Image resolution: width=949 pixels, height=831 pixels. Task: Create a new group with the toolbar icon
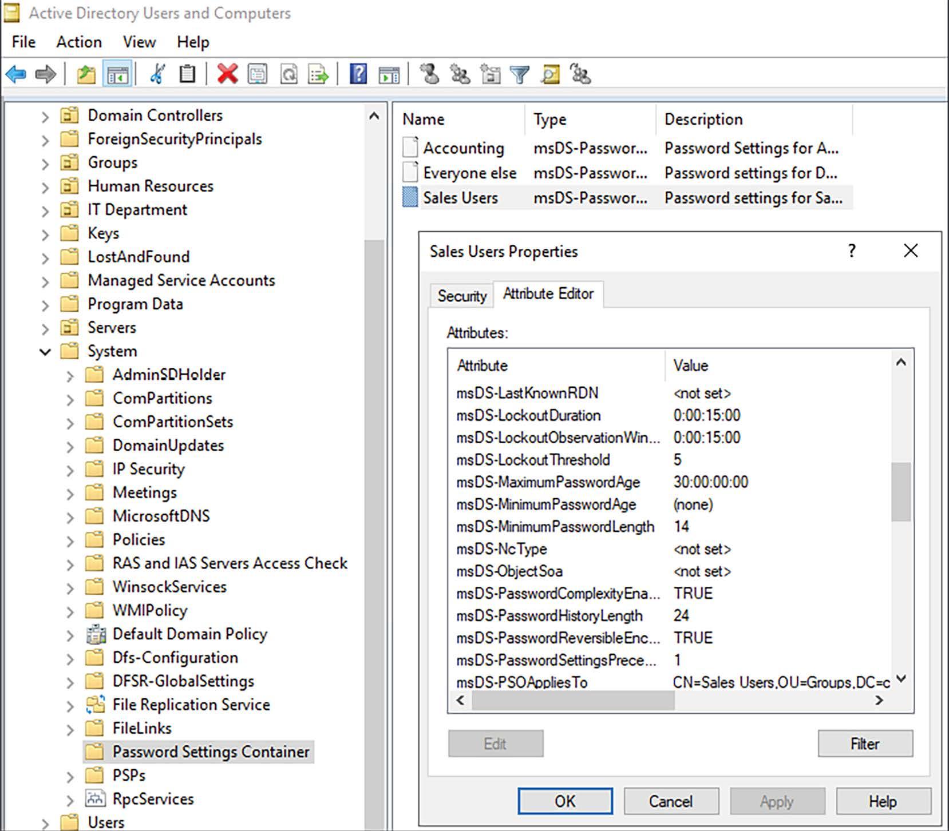460,74
